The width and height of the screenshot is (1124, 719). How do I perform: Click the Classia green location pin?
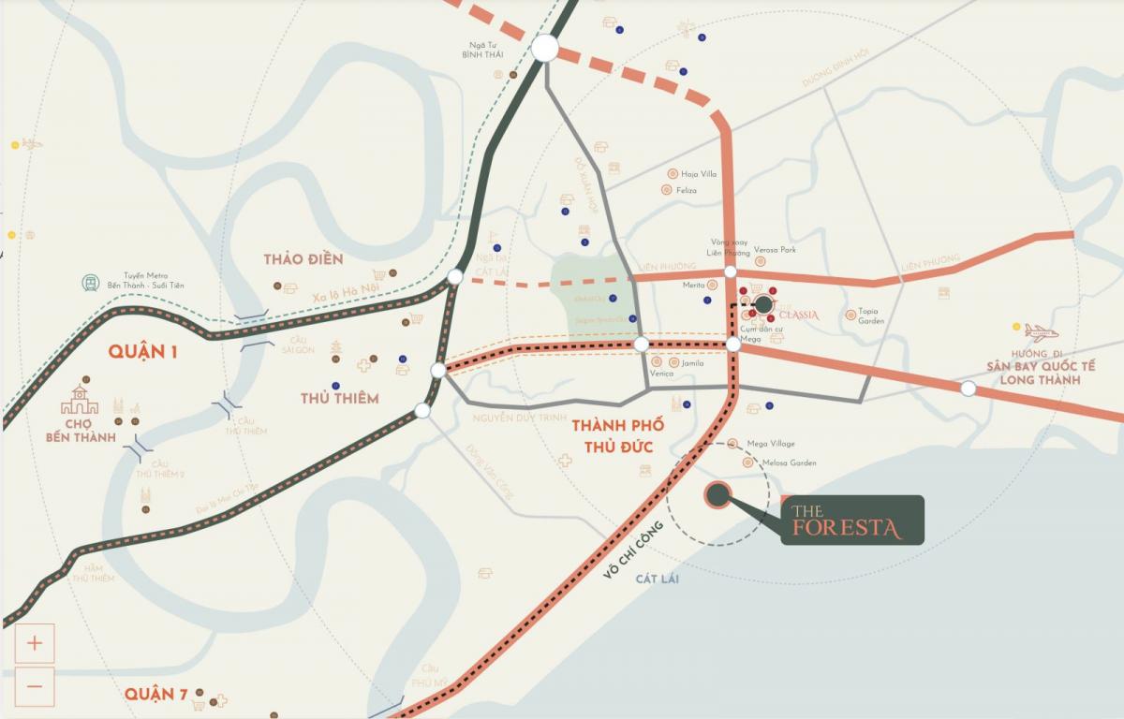coord(763,304)
